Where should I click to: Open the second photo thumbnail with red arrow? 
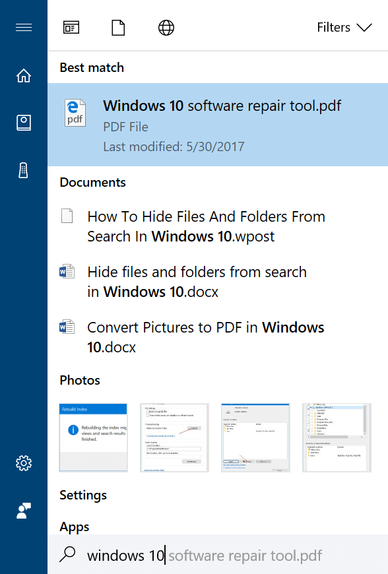[175, 437]
